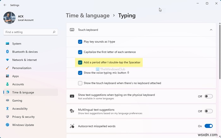Click the Apps icon in the sidebar

click(8, 76)
